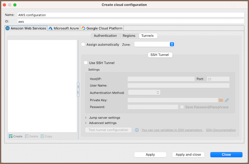Click the panel splitter collapse handle

(78, 89)
